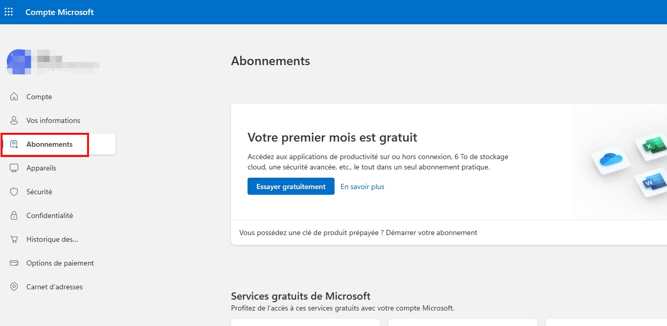
Task: Click the Compte Microsoft header title
Action: (60, 12)
